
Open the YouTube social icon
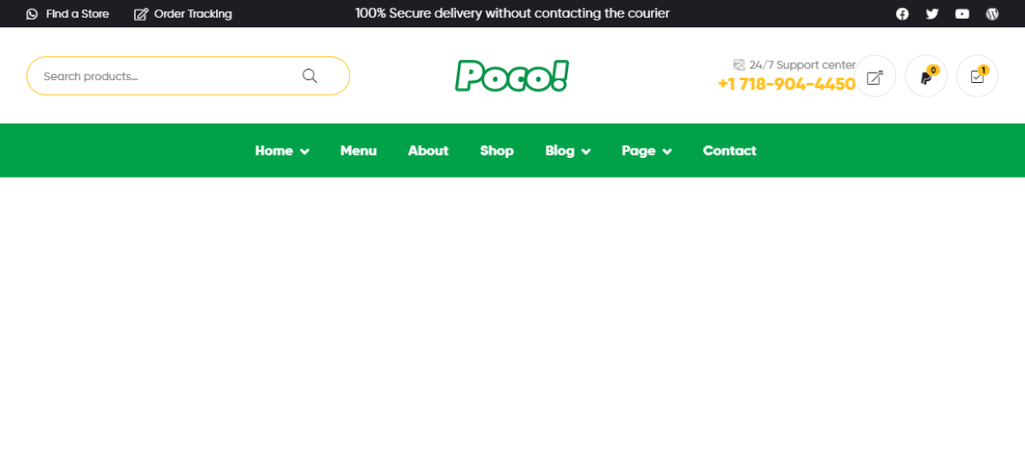pyautogui.click(x=962, y=14)
